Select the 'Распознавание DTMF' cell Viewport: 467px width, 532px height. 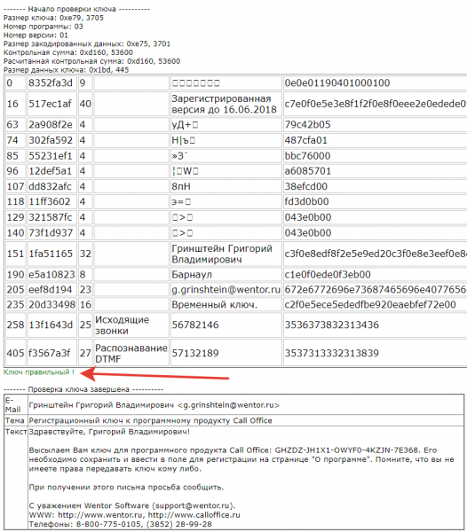[131, 353]
